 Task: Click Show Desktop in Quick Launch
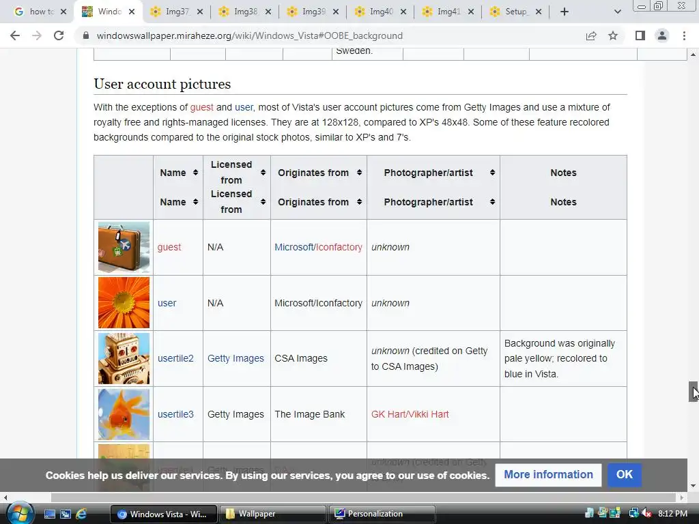point(49,514)
